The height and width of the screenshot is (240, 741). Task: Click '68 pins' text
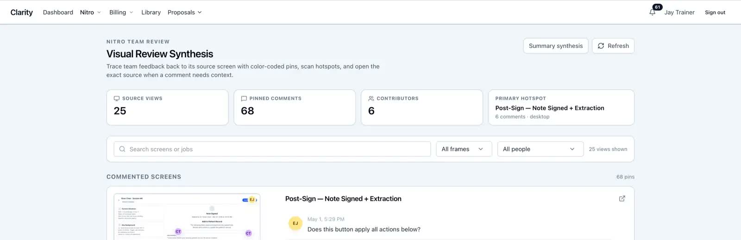point(625,177)
